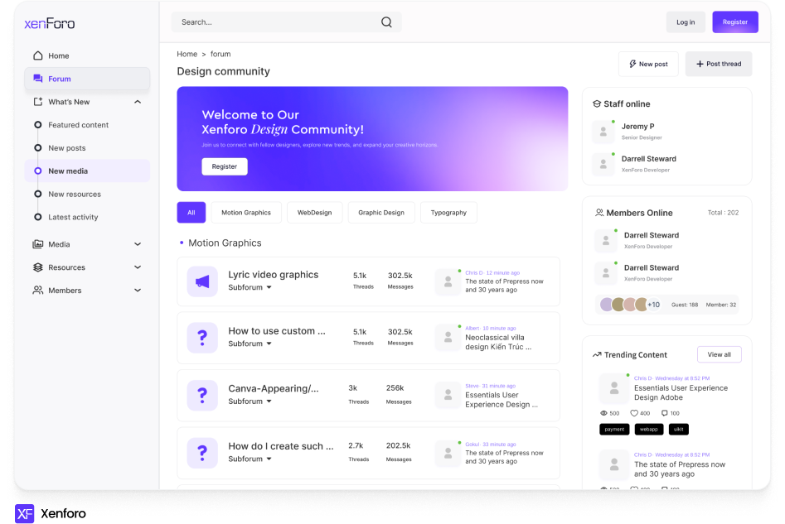Click the megaphone icon for Lyric video graphics
This screenshot has height=524, width=785.
(202, 281)
